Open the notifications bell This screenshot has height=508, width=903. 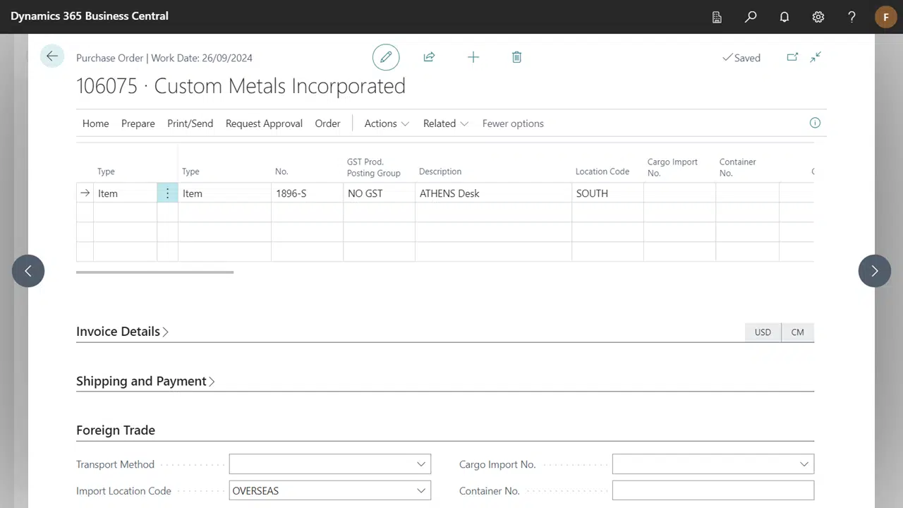pos(784,17)
